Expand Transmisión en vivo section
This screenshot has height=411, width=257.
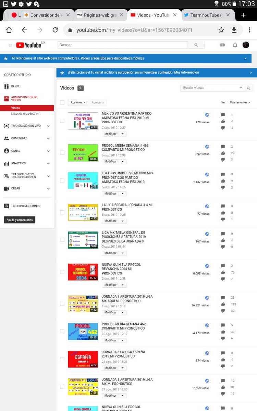[48, 126]
